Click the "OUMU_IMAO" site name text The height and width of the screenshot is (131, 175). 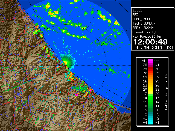(141, 19)
